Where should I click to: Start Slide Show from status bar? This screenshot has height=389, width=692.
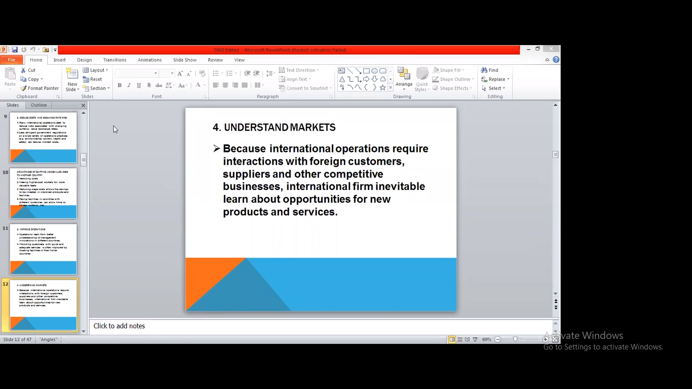[475, 339]
